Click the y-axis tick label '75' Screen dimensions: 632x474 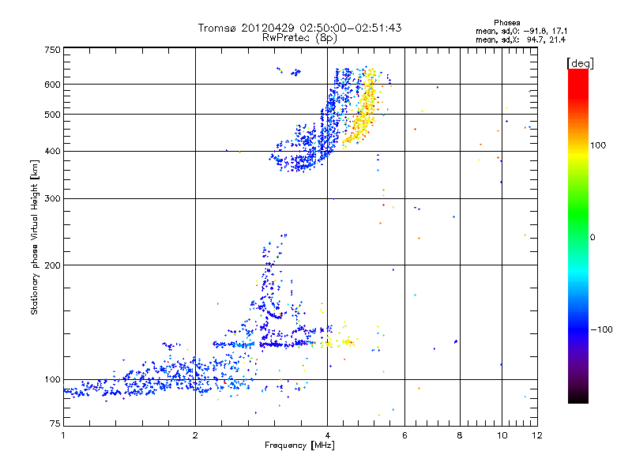pyautogui.click(x=55, y=423)
